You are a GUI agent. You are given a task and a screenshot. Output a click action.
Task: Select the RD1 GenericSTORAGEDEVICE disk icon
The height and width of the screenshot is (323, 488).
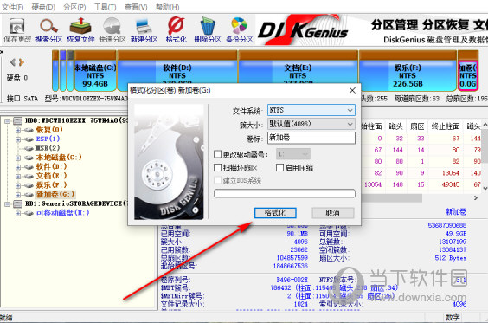pyautogui.click(x=17, y=204)
